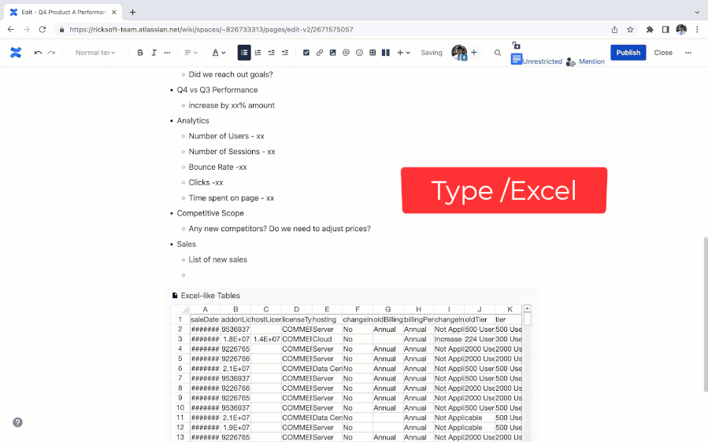Click the editor avatar in toolbar
Image resolution: width=708 pixels, height=442 pixels.
point(459,53)
